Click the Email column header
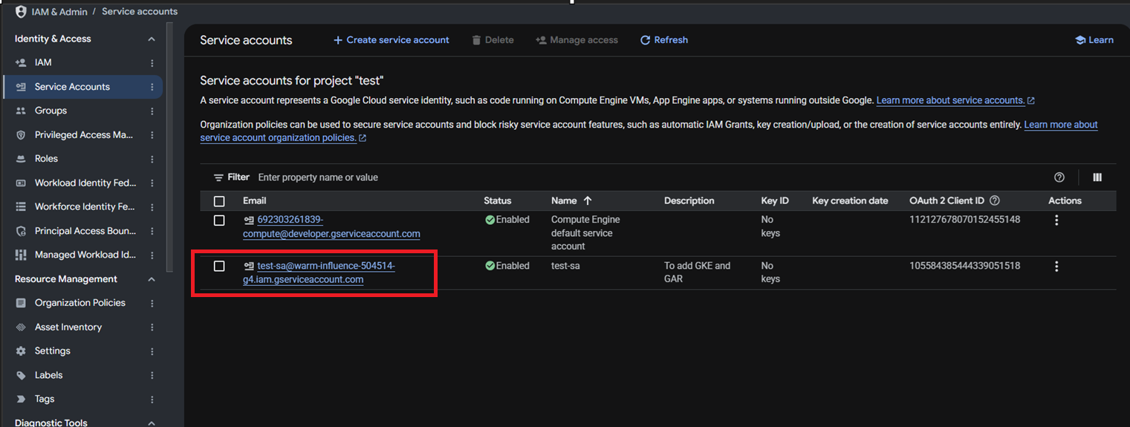This screenshot has height=427, width=1130. coord(254,201)
